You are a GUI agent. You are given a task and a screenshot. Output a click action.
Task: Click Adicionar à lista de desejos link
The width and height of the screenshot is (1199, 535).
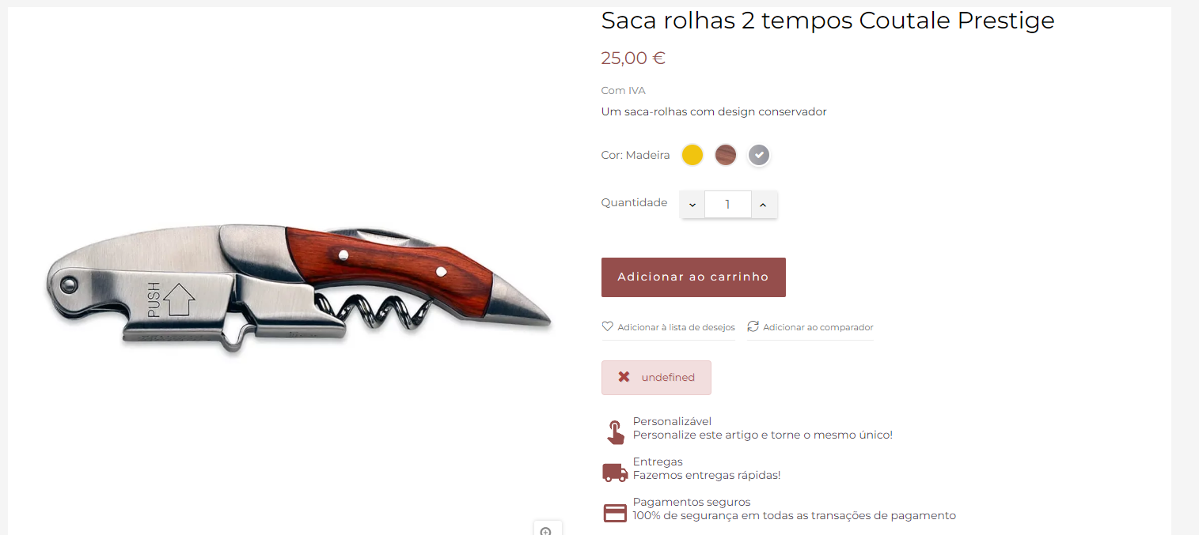tap(676, 327)
